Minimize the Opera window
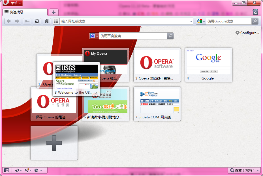Viewport: 263px width, 176px height. click(x=236, y=3)
